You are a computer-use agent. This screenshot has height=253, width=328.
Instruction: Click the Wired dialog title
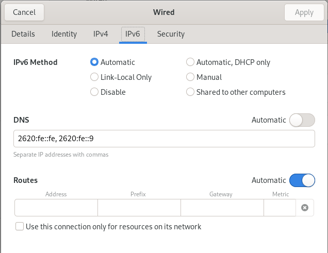[164, 12]
